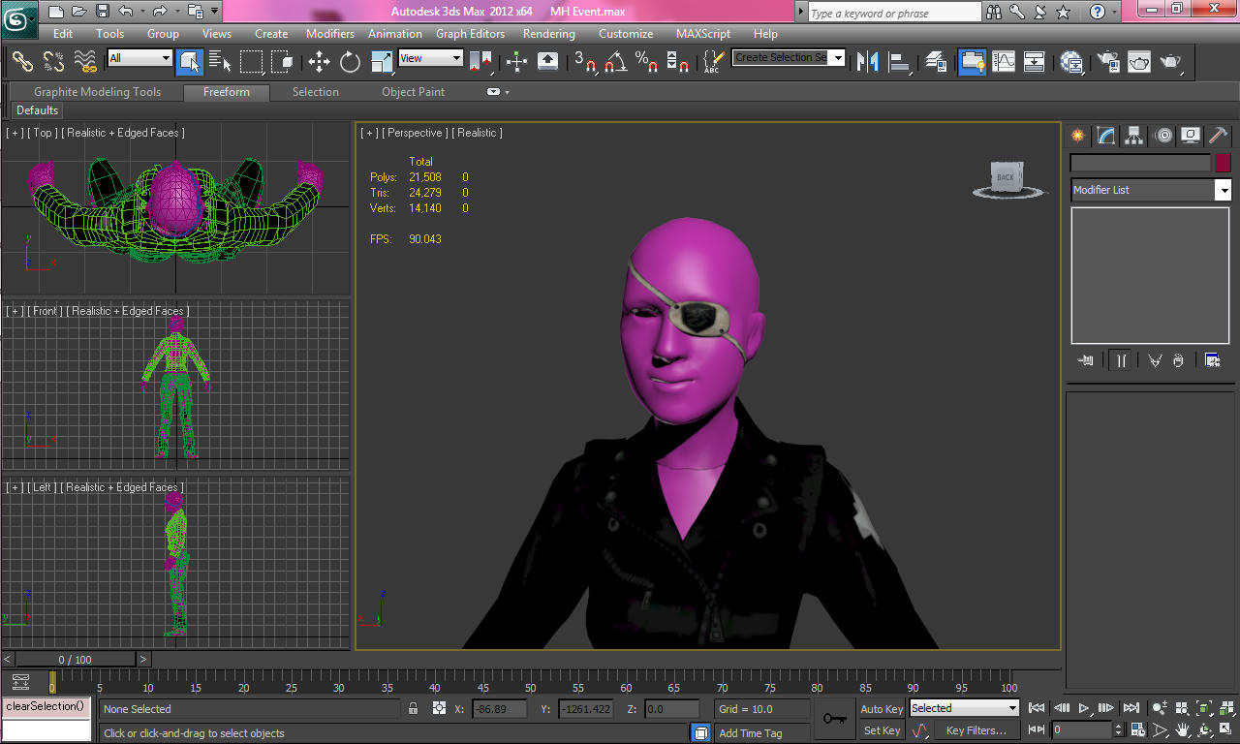
Task: Open the Hierarchy command panel tab
Action: point(1134,136)
